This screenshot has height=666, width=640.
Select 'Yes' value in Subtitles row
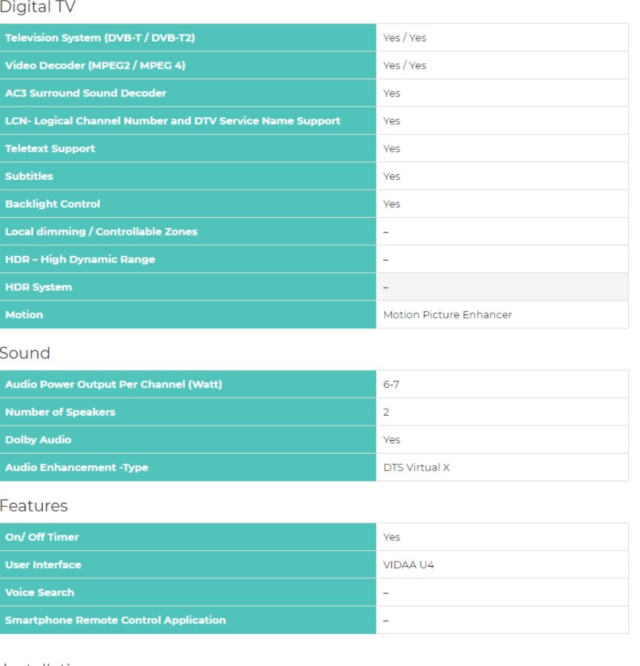coord(391,176)
